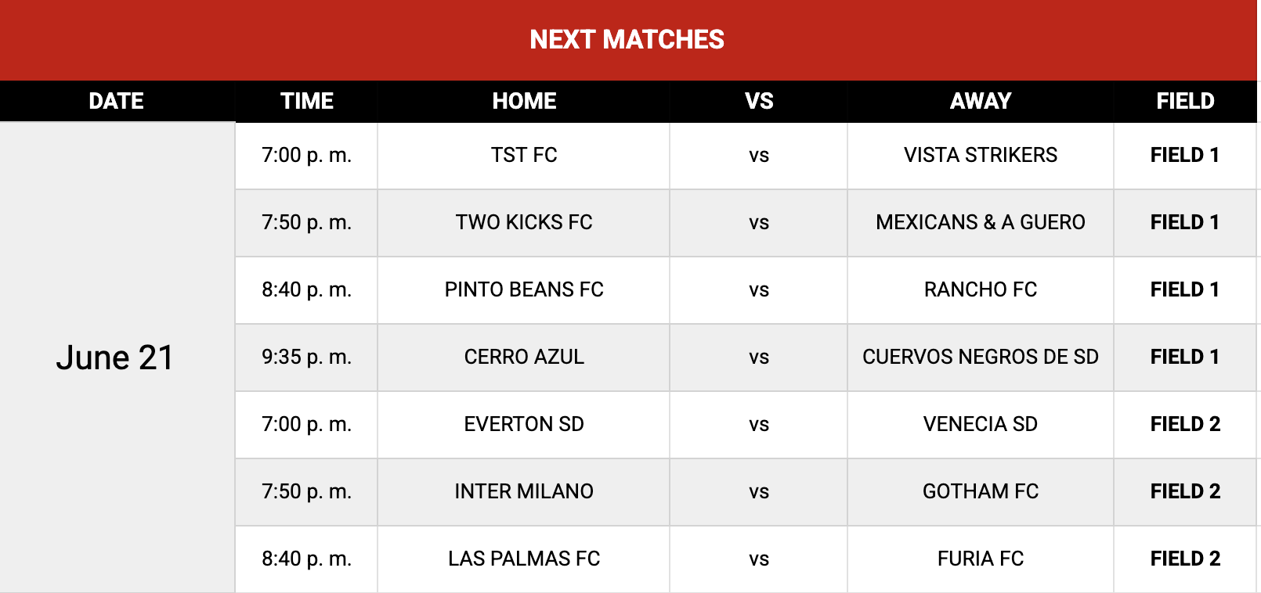The width and height of the screenshot is (1261, 593).
Task: Open the VISTA STRIKERS team entry
Action: coord(981,155)
